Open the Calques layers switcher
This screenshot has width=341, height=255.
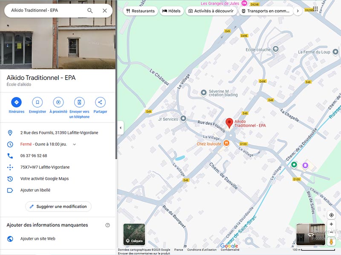click(134, 235)
